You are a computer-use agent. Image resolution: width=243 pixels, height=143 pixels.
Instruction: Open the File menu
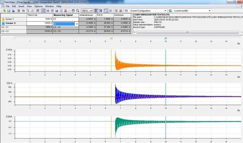(7, 6)
